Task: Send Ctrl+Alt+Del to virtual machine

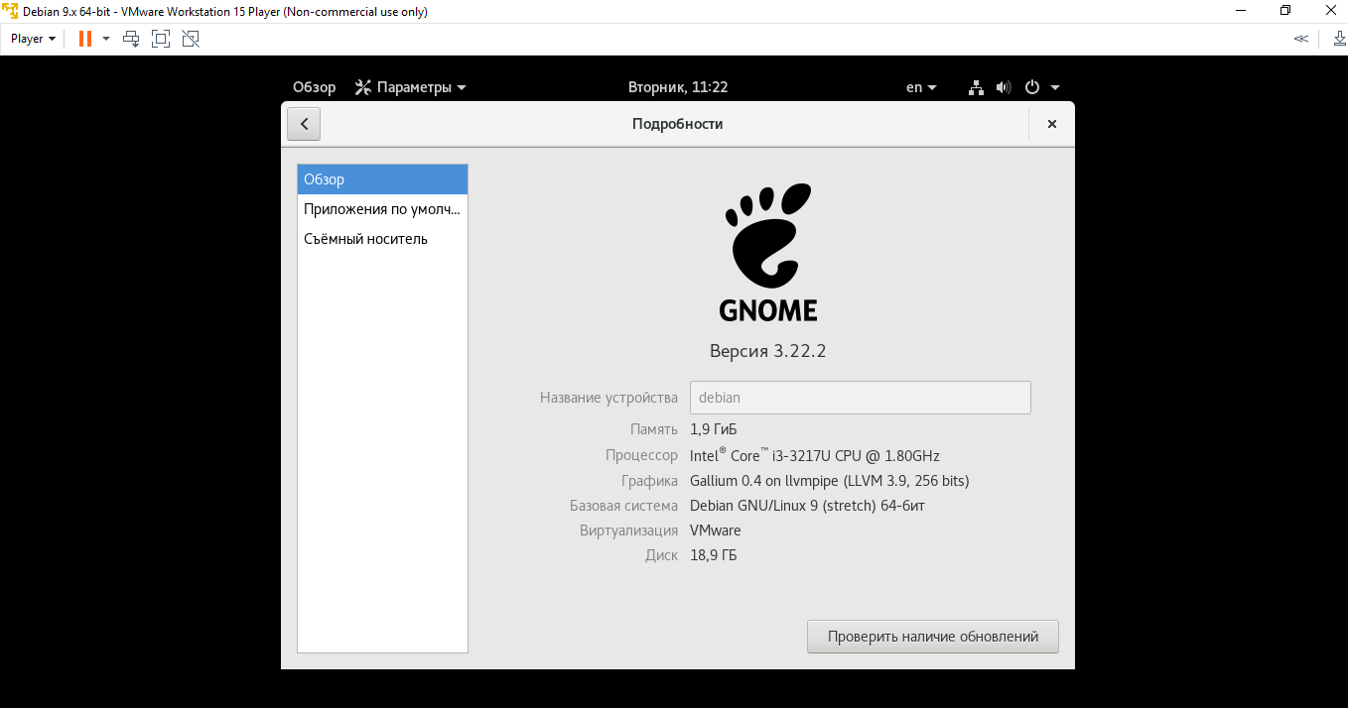Action: click(x=131, y=39)
